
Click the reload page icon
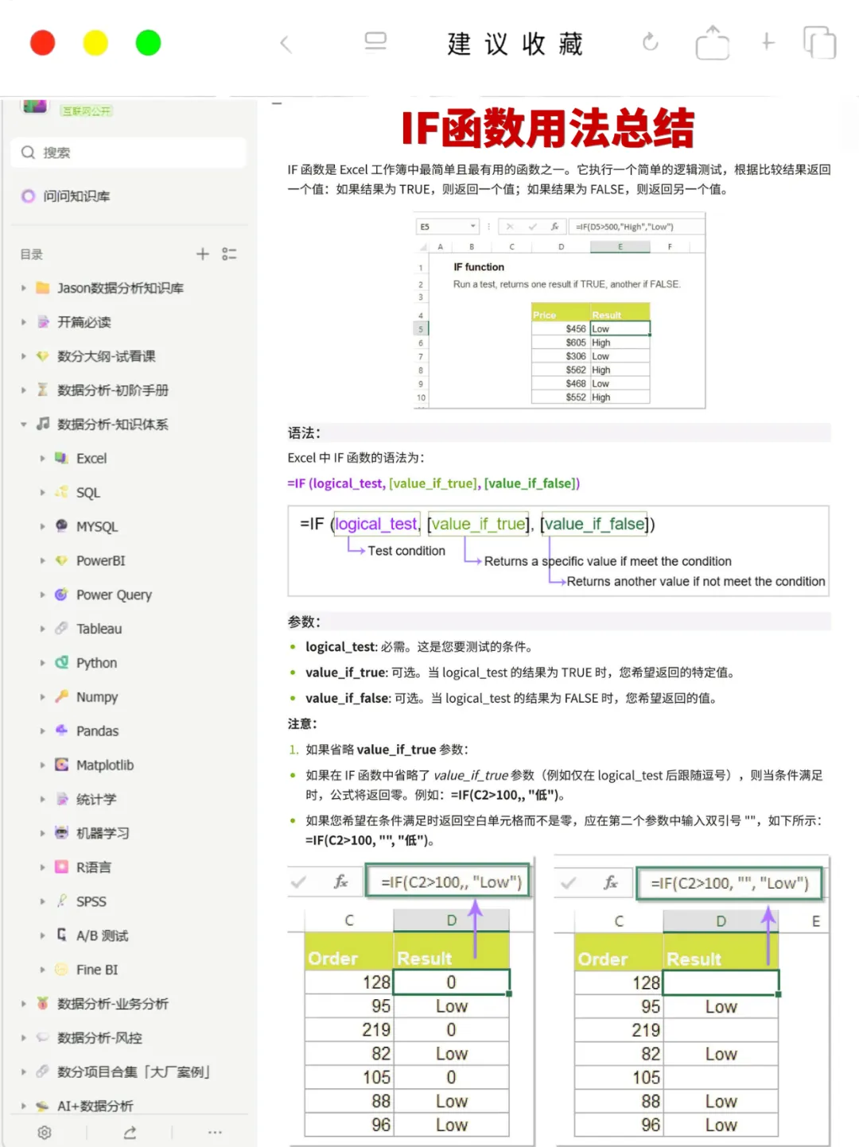tap(650, 42)
